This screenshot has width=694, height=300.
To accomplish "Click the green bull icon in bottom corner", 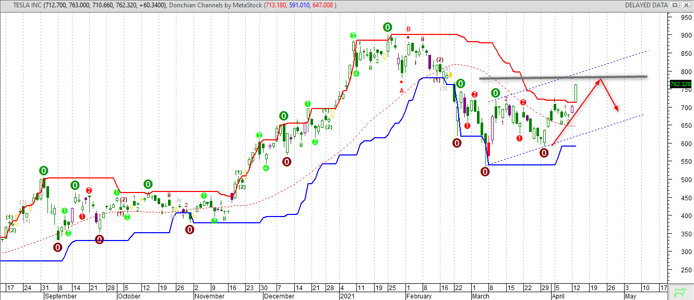I will click(680, 292).
